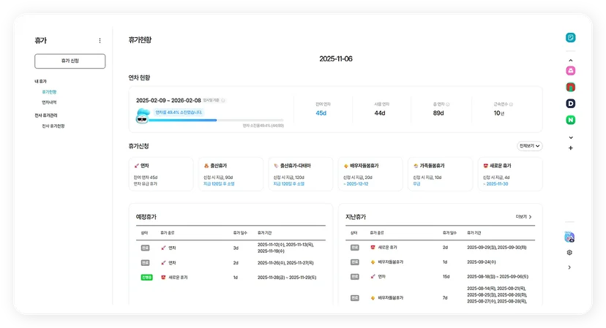Click the 새로운 휴가 card icon
This screenshot has width=606, height=328.
point(486,166)
